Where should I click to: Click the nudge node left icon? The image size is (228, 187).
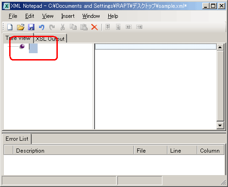pos(128,27)
